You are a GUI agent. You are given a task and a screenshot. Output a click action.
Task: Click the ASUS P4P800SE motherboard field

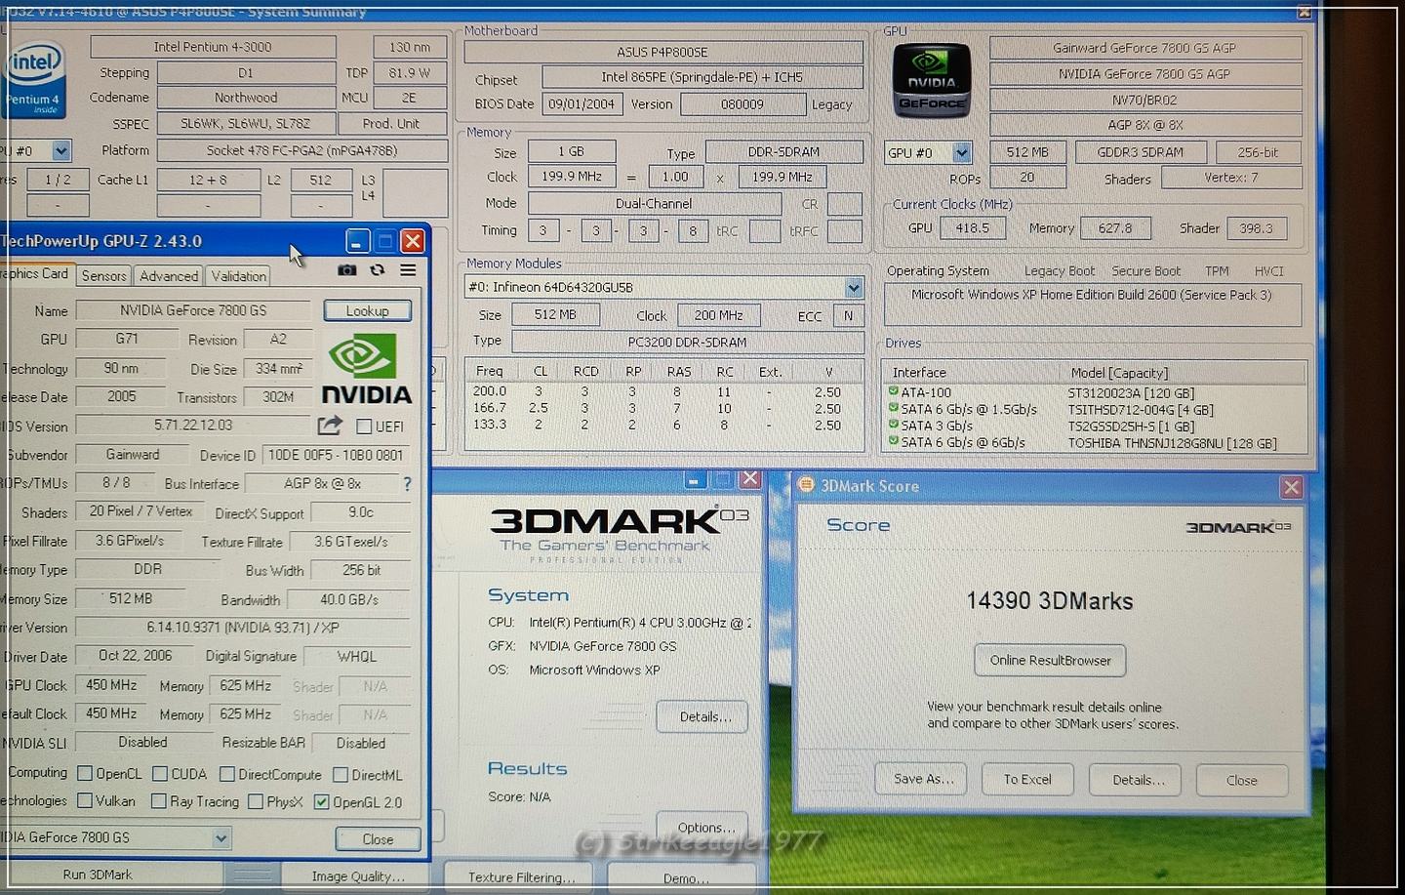point(662,52)
